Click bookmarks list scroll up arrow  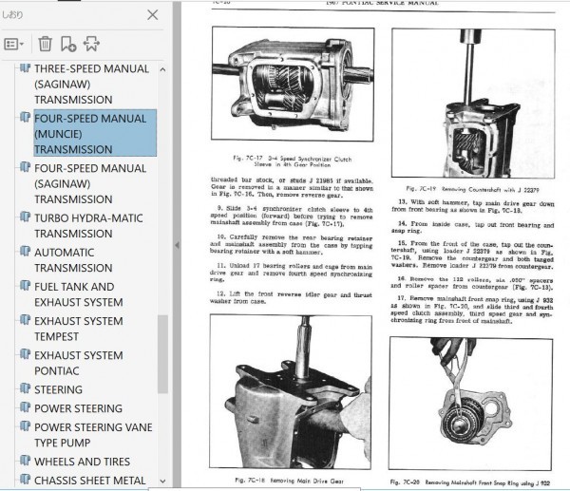pyautogui.click(x=162, y=69)
